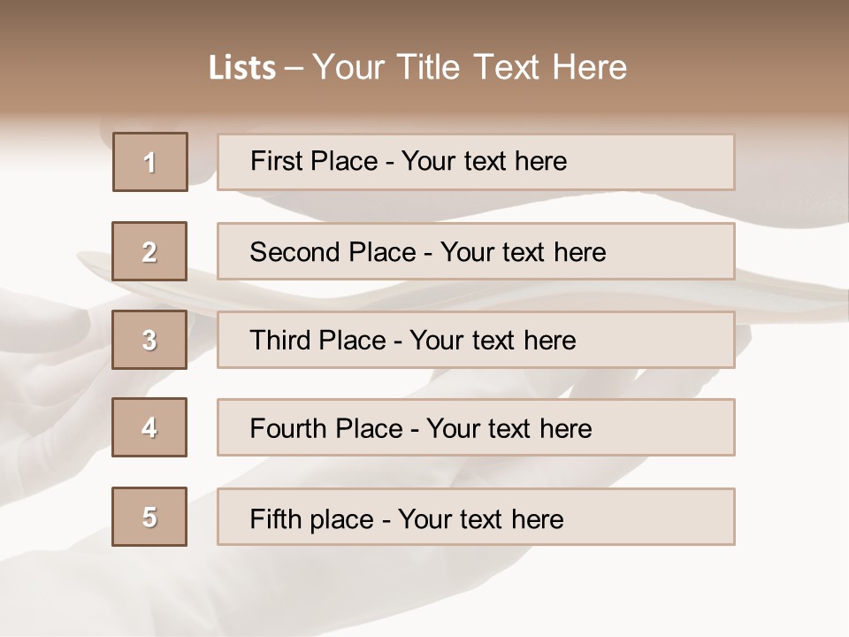Viewport: 849px width, 637px height.
Task: Click "Your text here" in the Fifth place bar
Action: pos(480,518)
